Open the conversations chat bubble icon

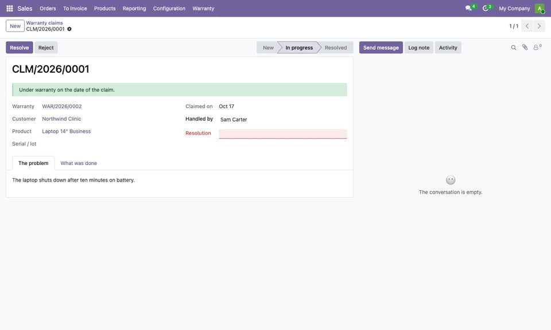(468, 8)
